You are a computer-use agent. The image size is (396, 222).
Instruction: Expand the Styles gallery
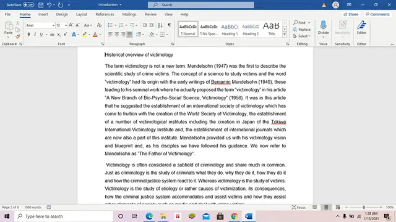[285, 35]
